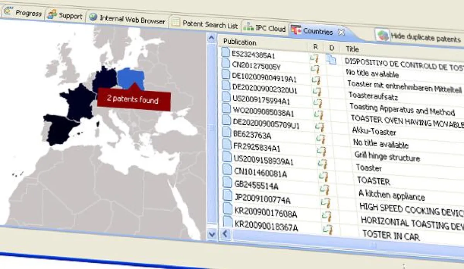The image size is (464, 269).
Task: Switch to the Patent Search List tab
Action: tap(205, 24)
